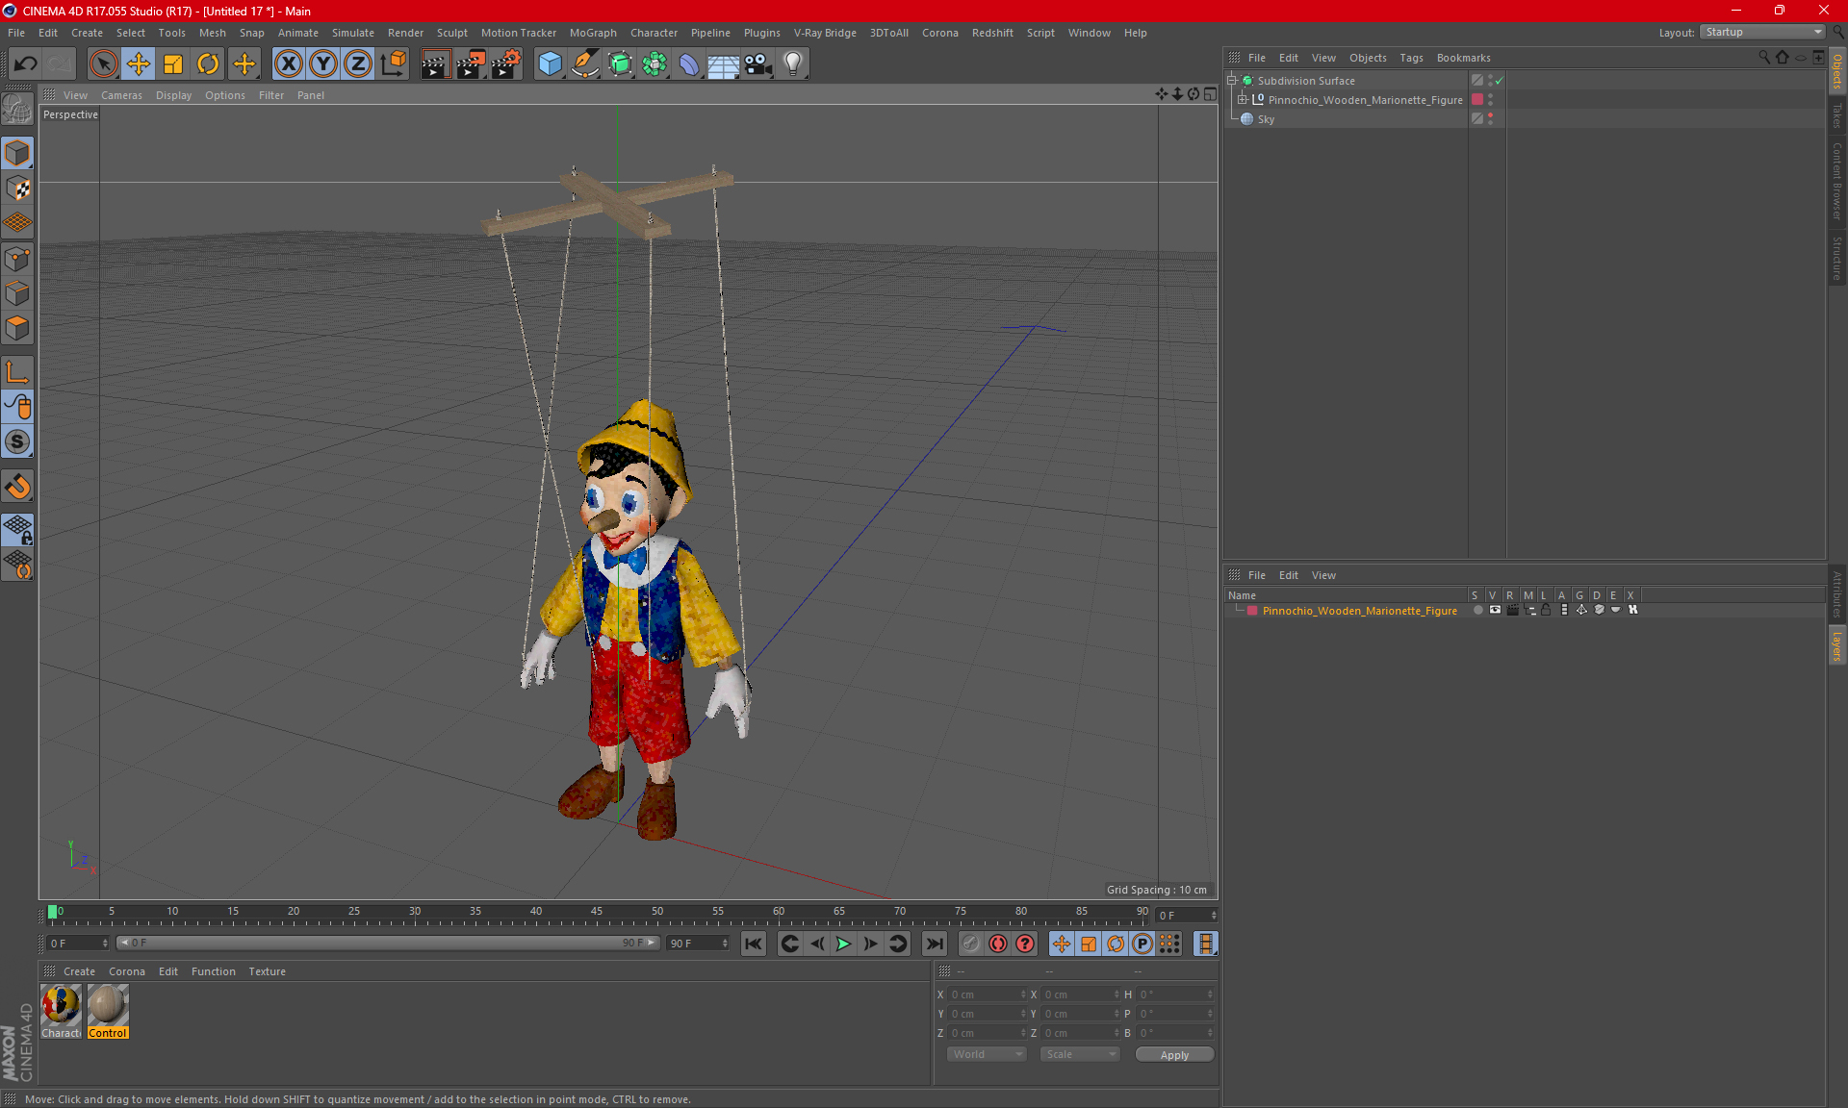1848x1108 pixels.
Task: Open the MoGraph menu
Action: pos(593,33)
